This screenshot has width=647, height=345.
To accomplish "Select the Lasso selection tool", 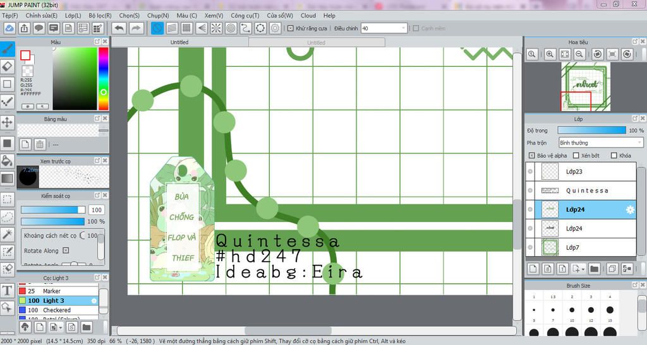I will tap(7, 216).
